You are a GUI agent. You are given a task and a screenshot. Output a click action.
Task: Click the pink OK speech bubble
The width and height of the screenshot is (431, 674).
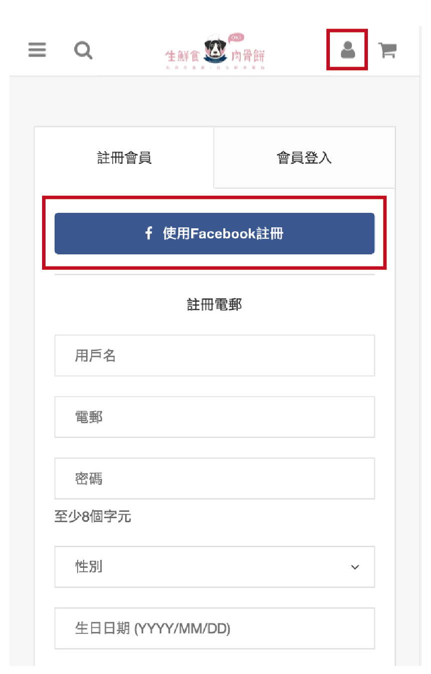tap(235, 39)
